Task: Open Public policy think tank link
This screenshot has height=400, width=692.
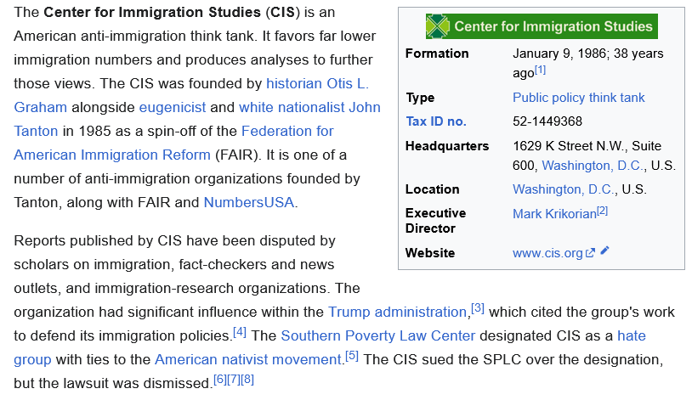Action: tap(578, 98)
